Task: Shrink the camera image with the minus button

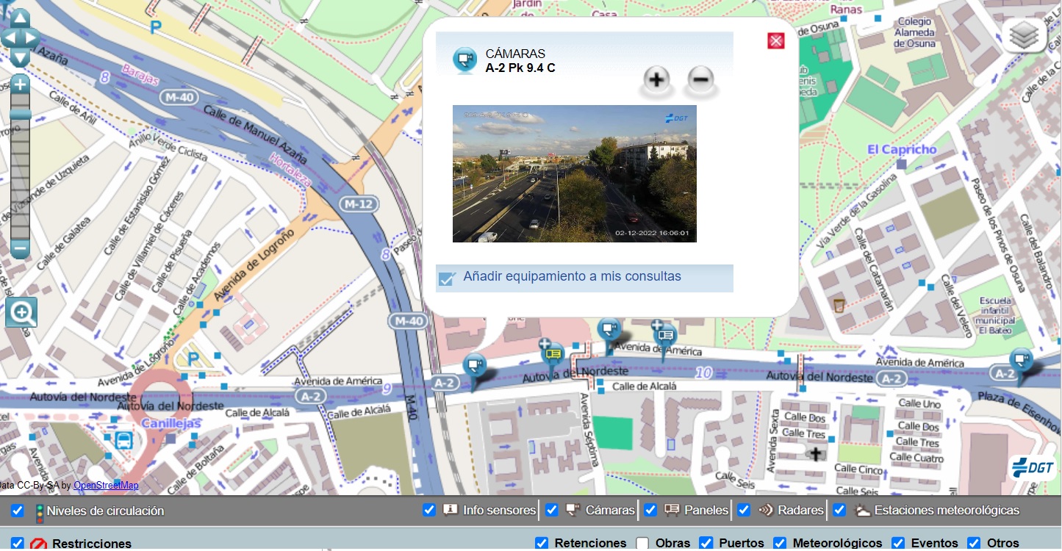Action: click(x=701, y=80)
